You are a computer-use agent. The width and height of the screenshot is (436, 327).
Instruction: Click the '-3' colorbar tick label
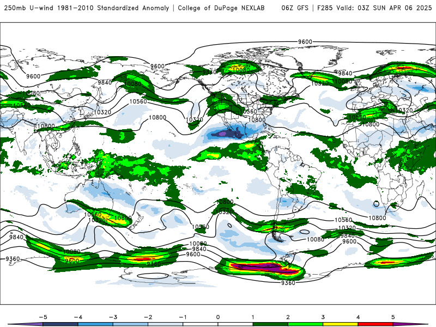(113, 317)
